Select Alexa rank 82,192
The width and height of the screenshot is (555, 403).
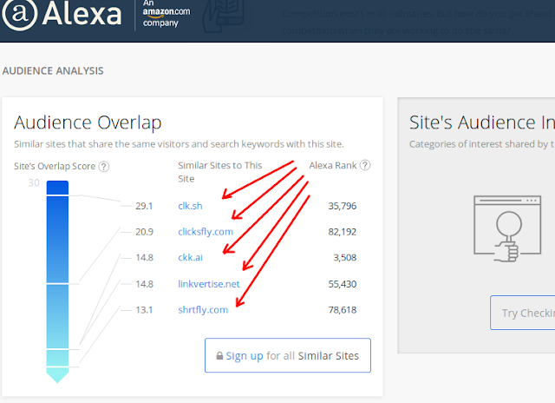point(343,232)
